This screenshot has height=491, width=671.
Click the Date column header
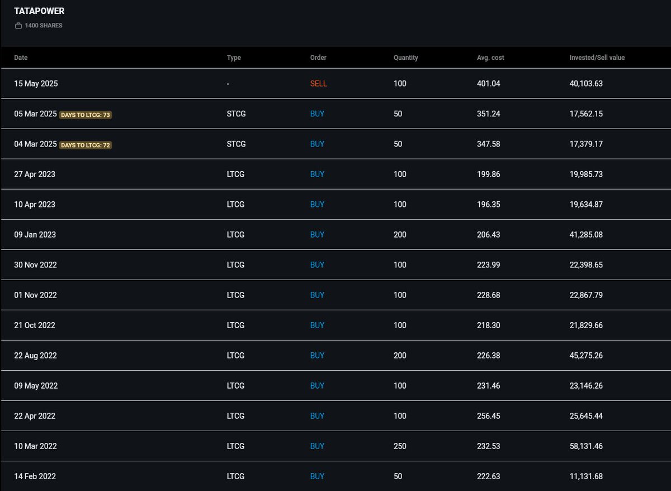pos(21,58)
